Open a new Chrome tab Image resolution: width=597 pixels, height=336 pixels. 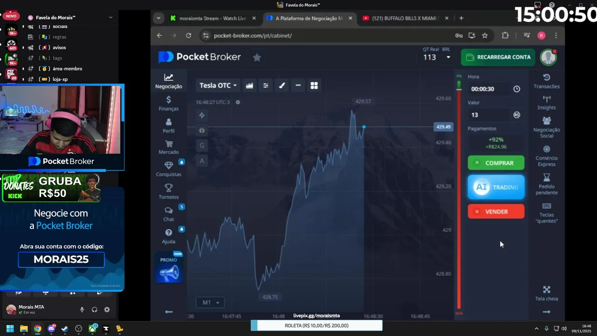tap(461, 18)
